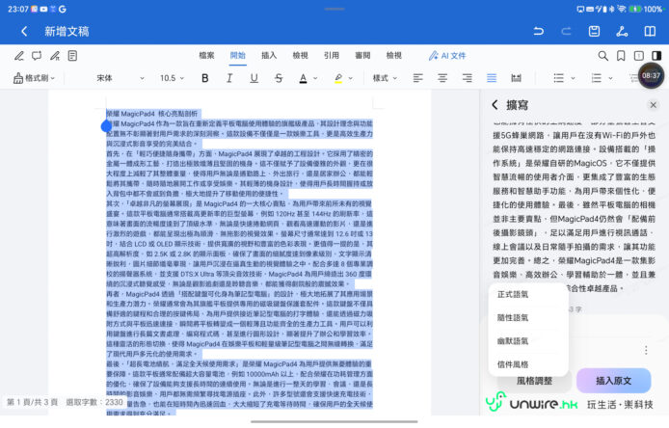Image resolution: width=669 pixels, height=428 pixels.
Task: Apply strikethrough formatting
Action: point(279,78)
